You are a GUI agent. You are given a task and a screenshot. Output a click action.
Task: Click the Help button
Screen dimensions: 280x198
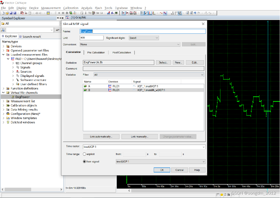[197, 170]
